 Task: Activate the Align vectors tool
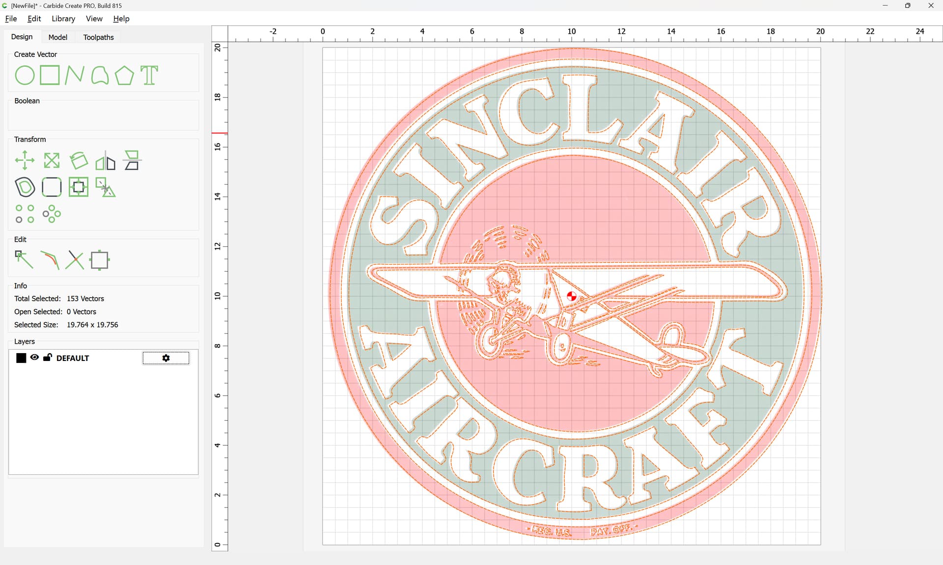click(132, 160)
